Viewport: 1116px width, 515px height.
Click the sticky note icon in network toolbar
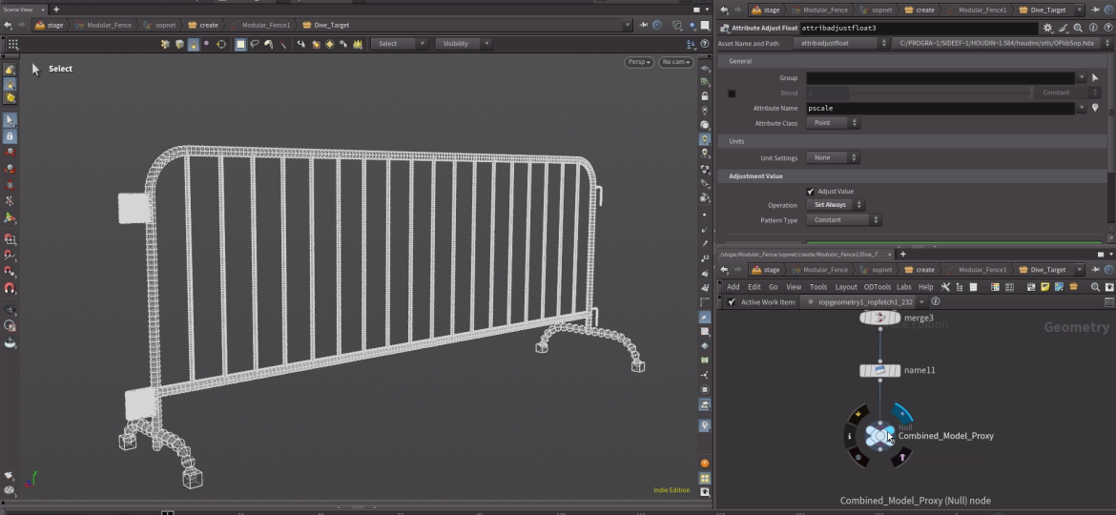pos(1045,287)
